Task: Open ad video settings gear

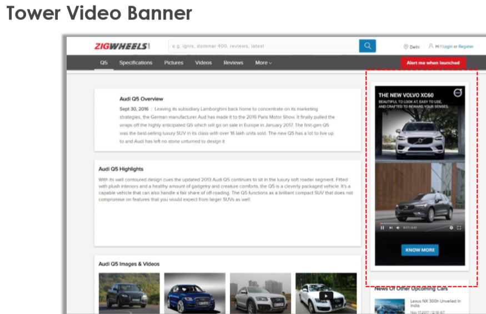Action: (x=451, y=227)
